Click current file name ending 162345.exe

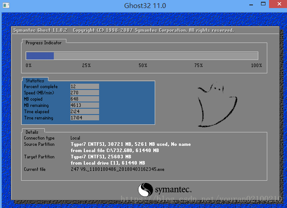coord(117,169)
